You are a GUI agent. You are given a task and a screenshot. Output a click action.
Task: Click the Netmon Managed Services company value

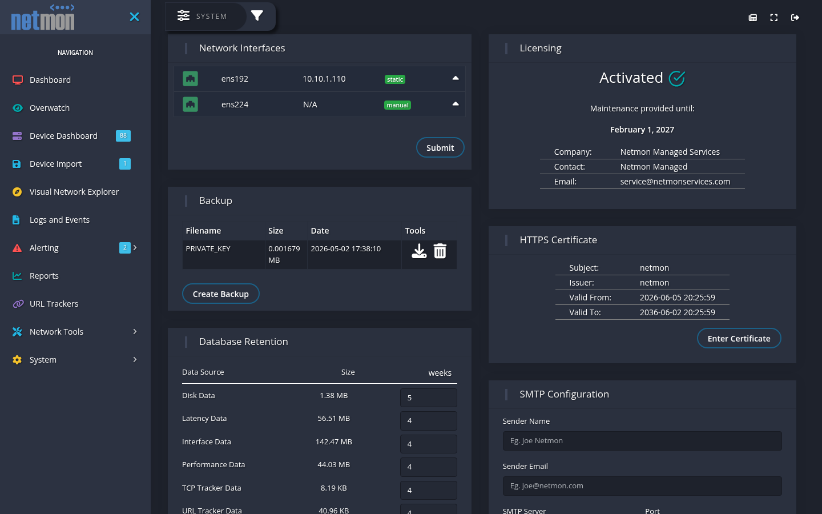click(670, 152)
